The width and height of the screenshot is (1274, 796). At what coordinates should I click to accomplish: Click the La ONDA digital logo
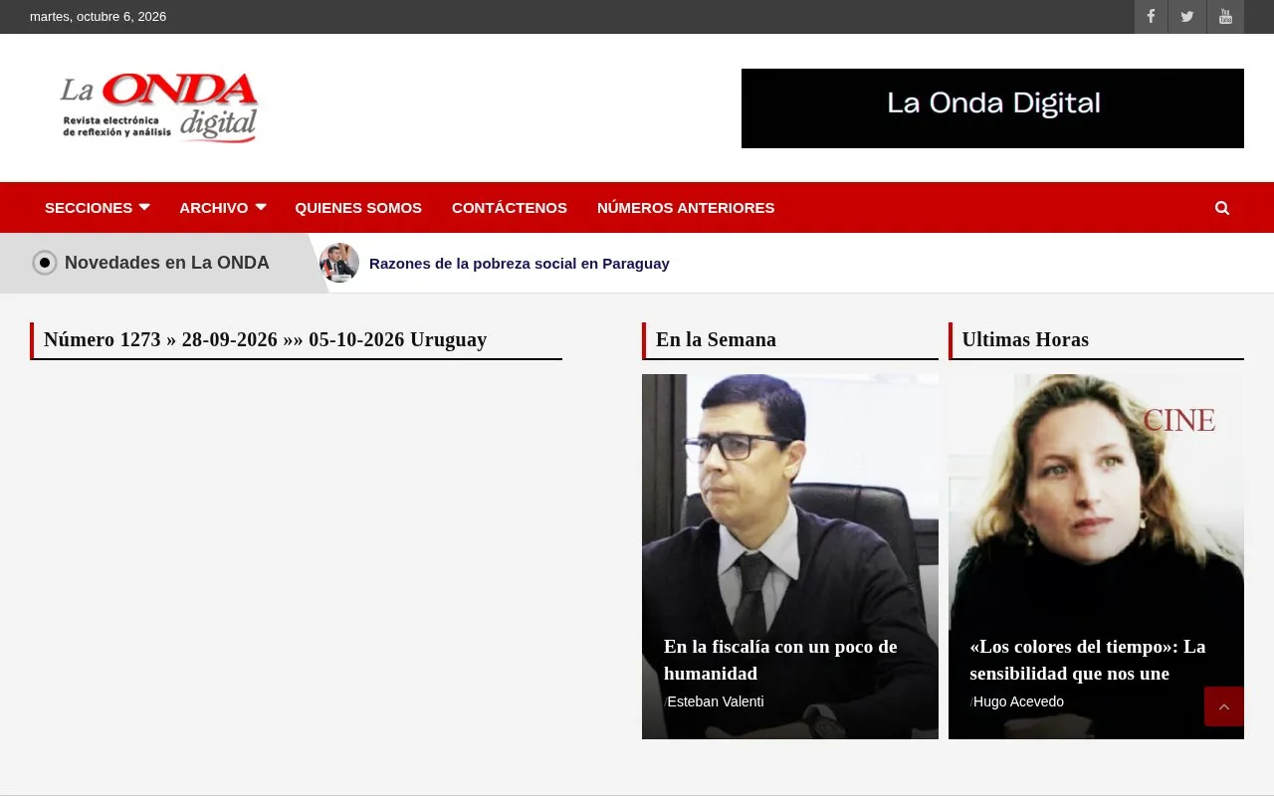[160, 107]
